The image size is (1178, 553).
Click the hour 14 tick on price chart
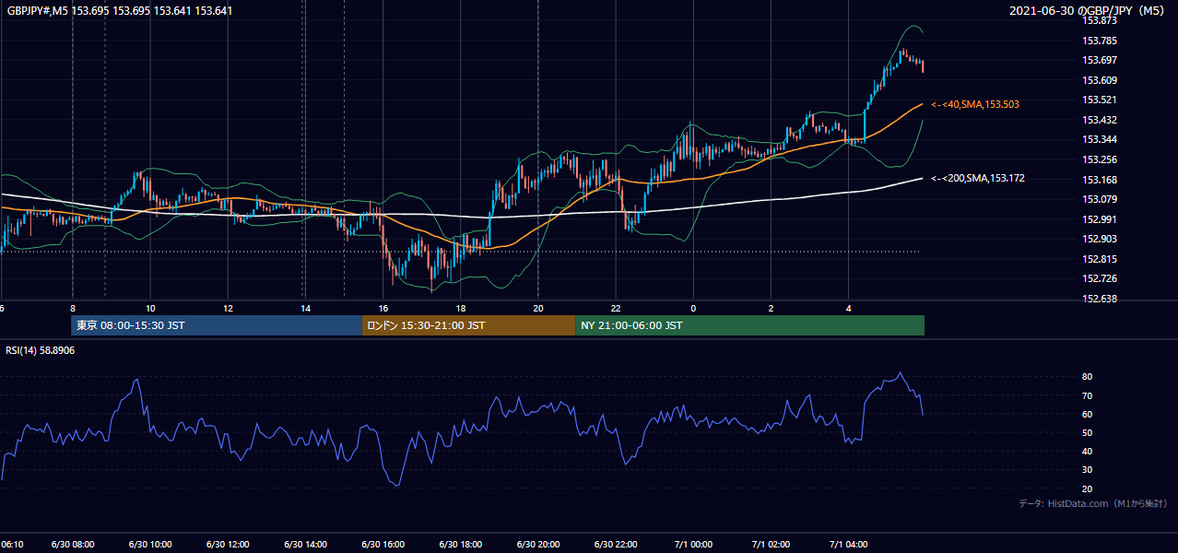coord(305,309)
